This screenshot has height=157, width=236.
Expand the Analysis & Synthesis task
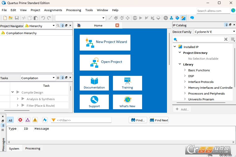pos(18,99)
